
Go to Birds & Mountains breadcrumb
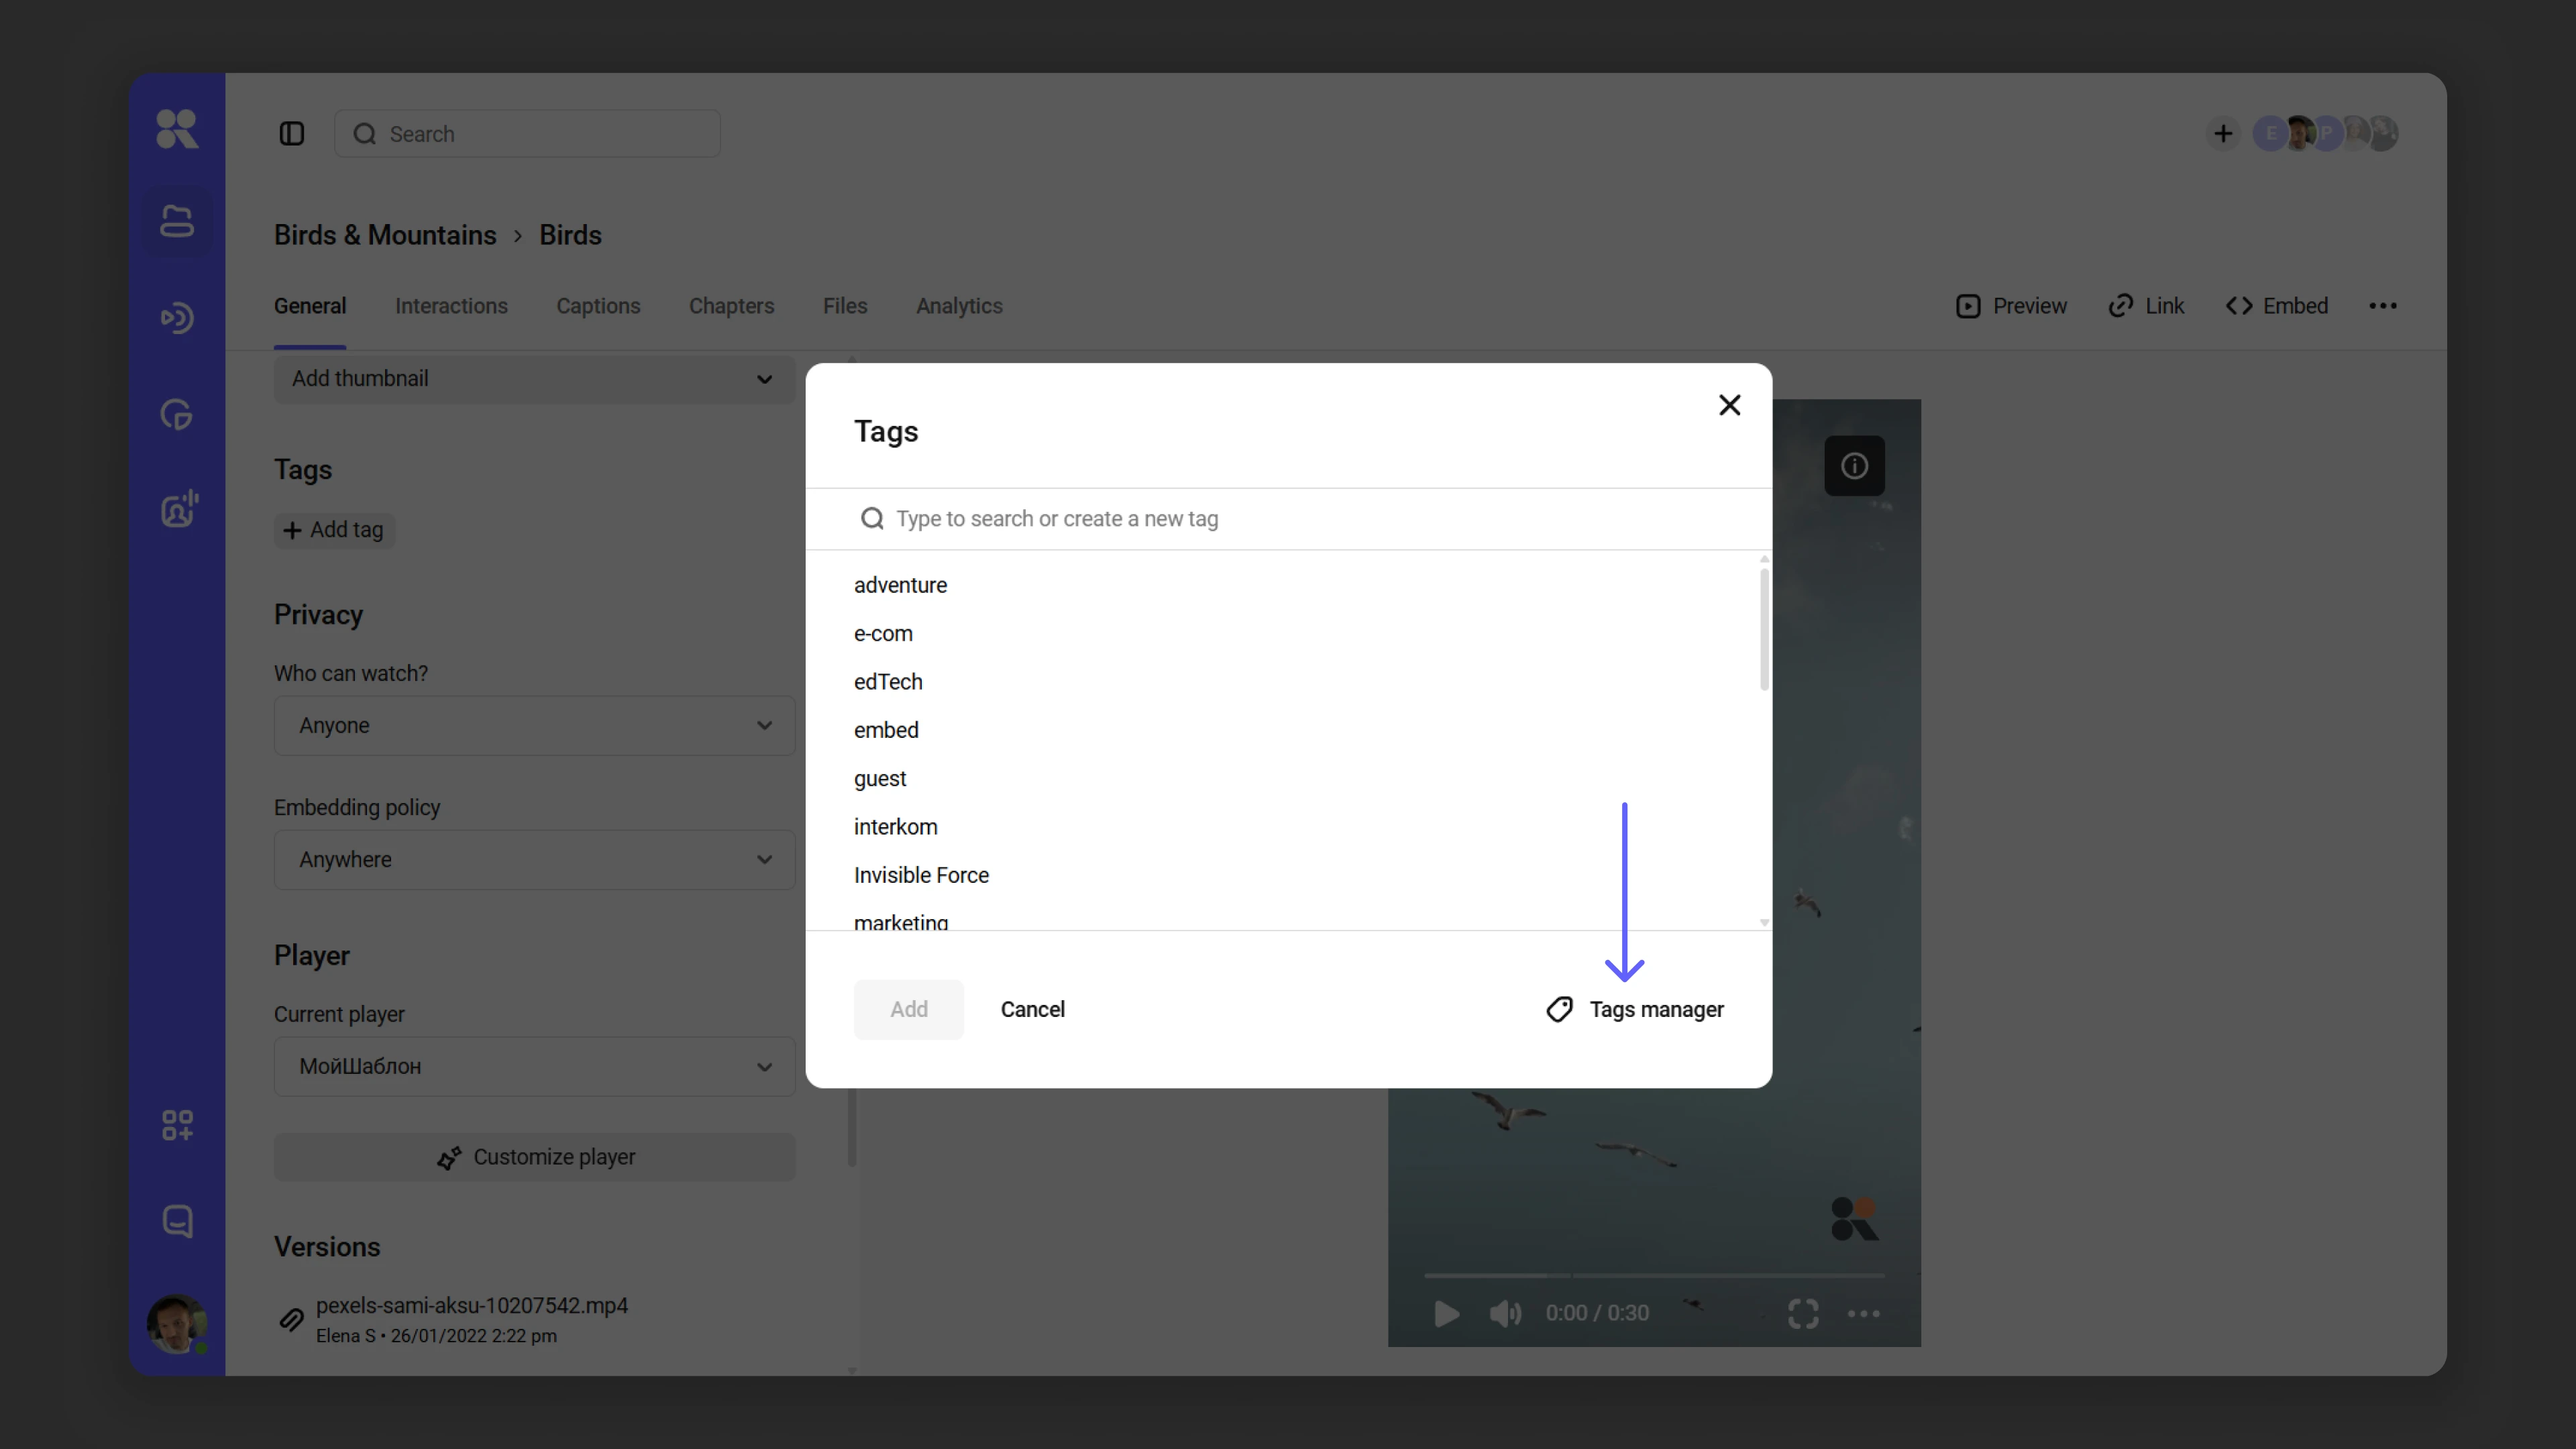385,235
